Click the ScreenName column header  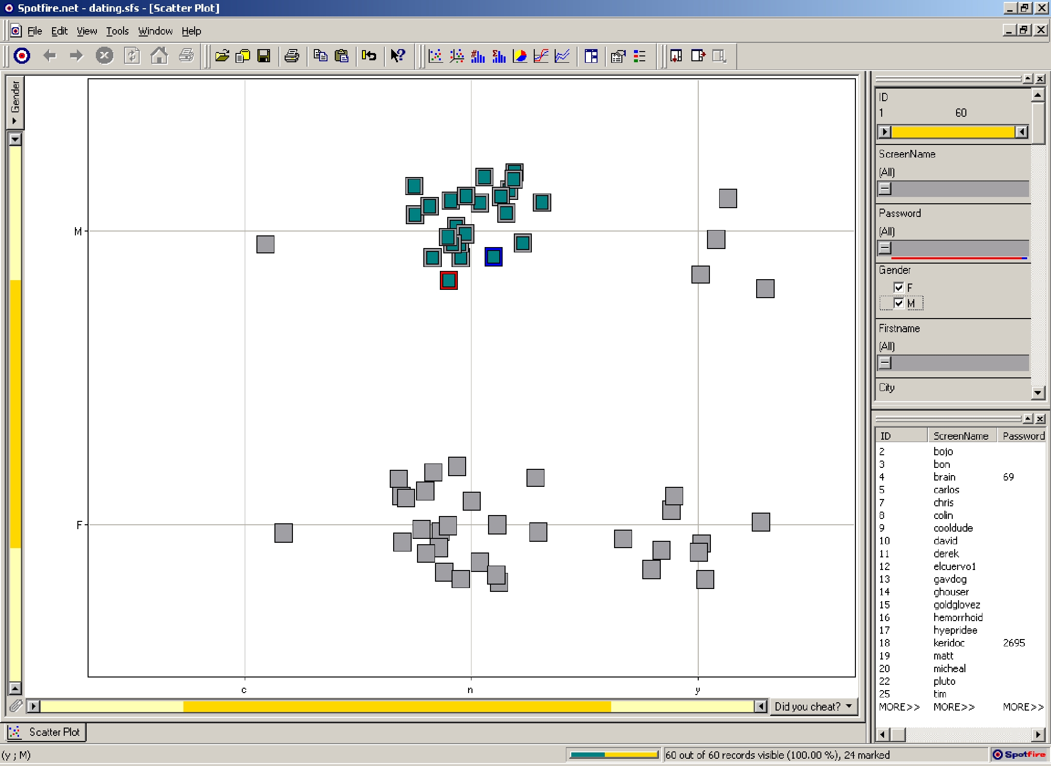tap(960, 436)
